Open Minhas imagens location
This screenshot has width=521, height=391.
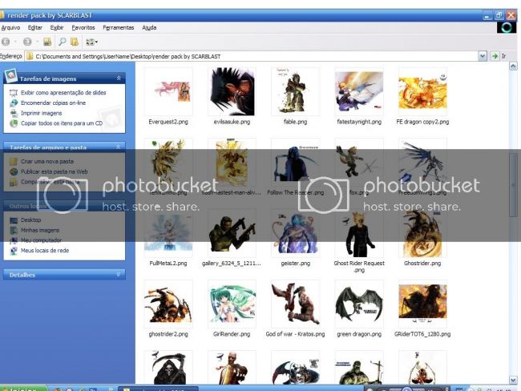(x=40, y=230)
